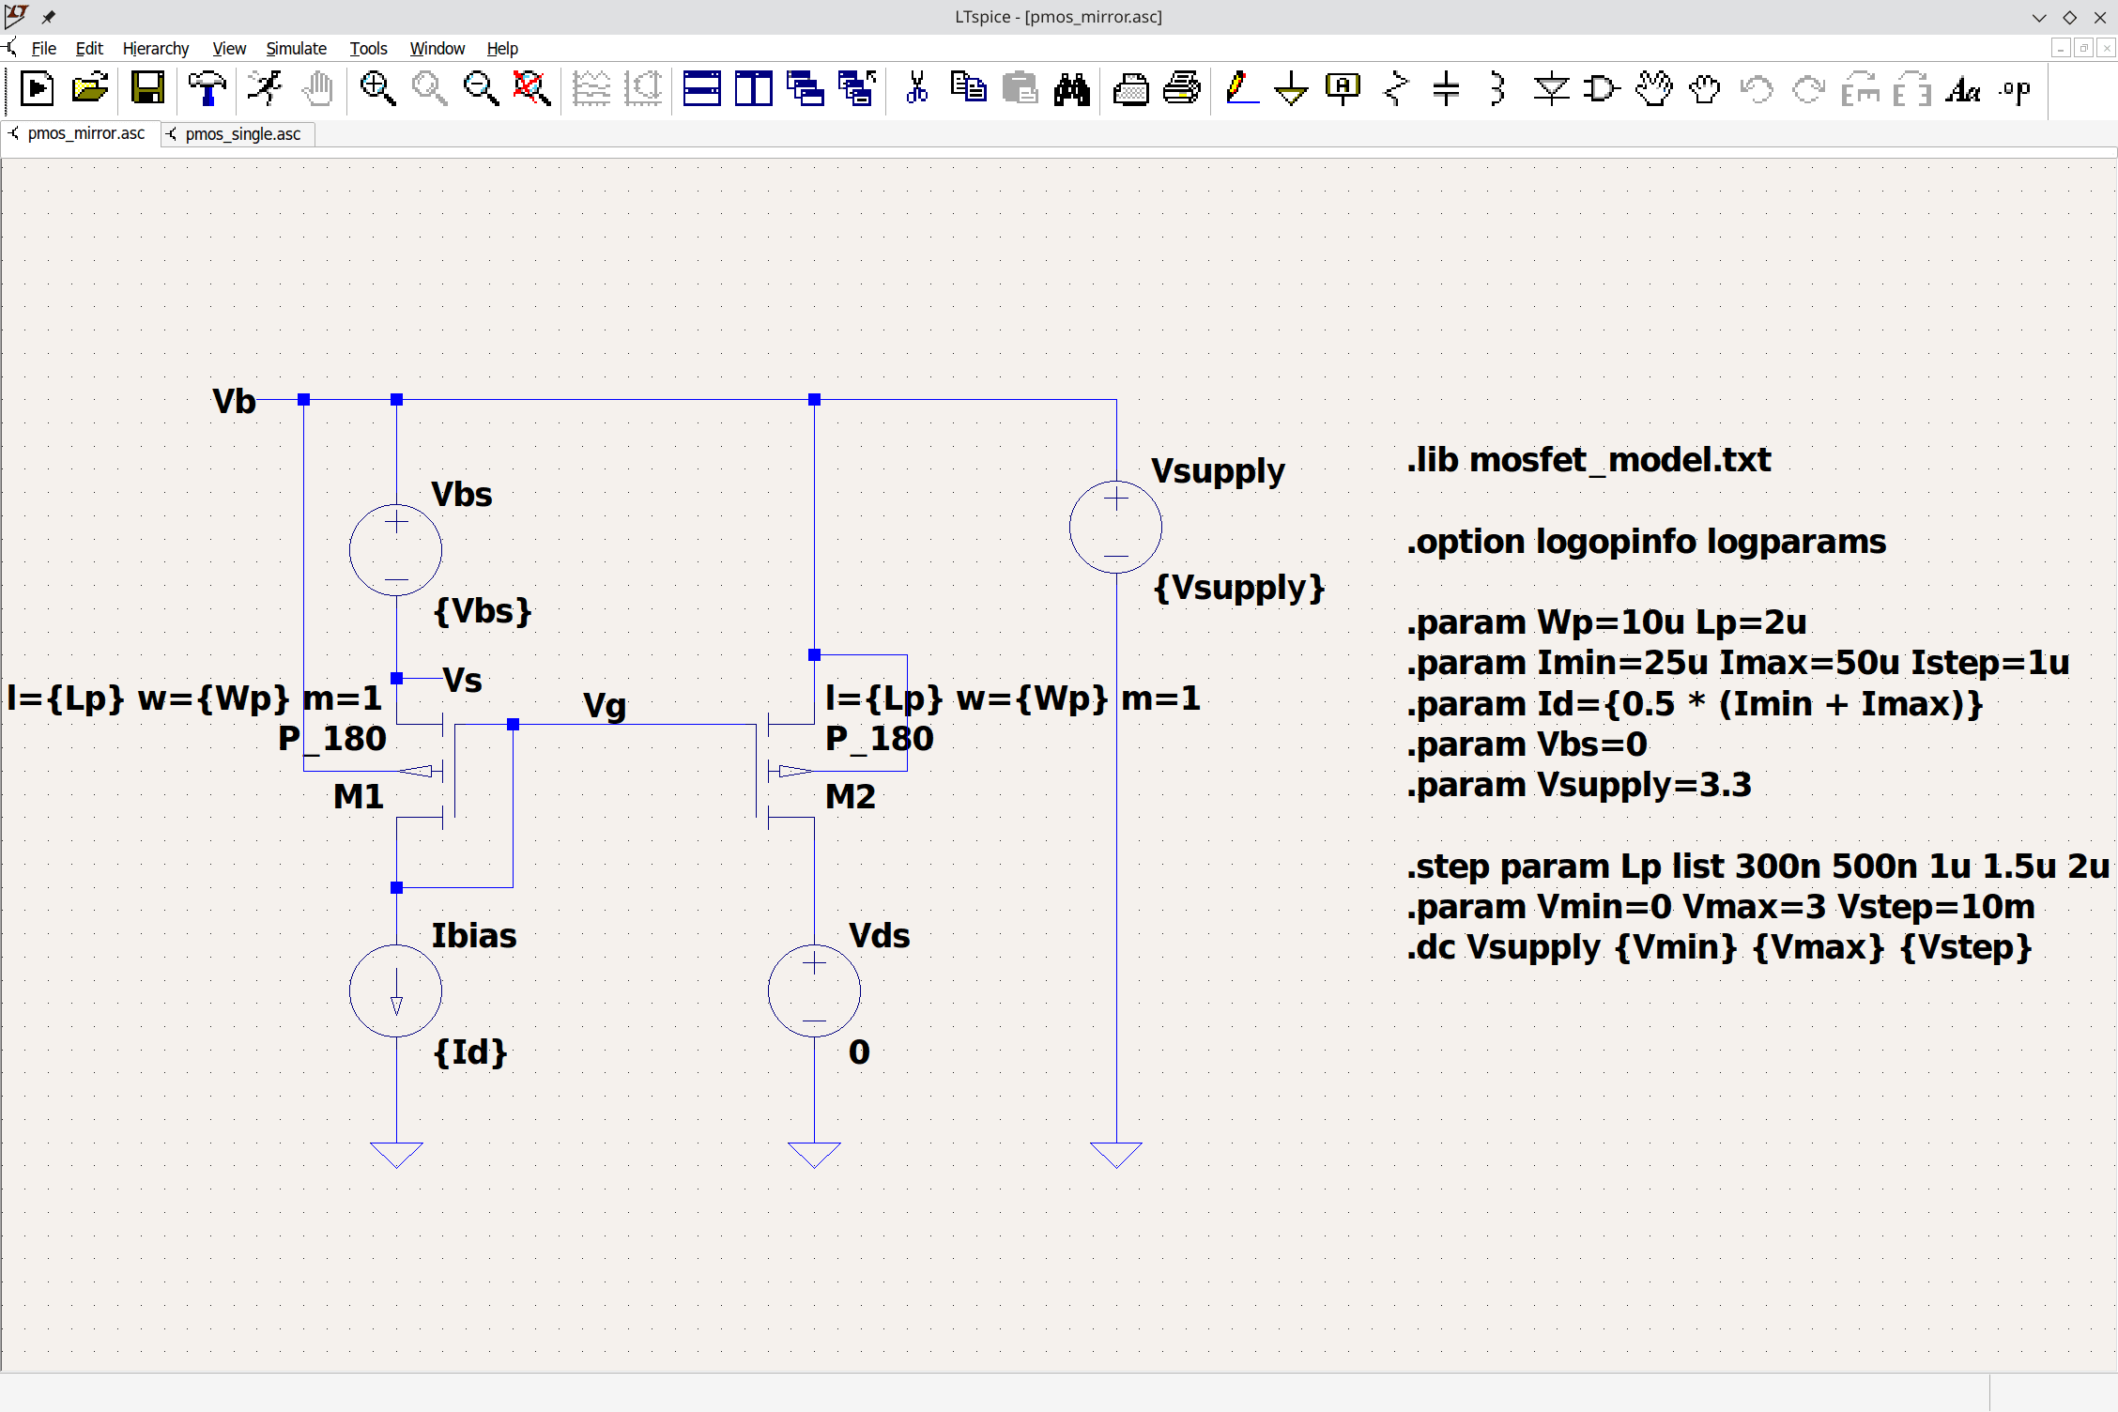Select the Wire drawing tool
The height and width of the screenshot is (1412, 2118).
coord(1241,89)
